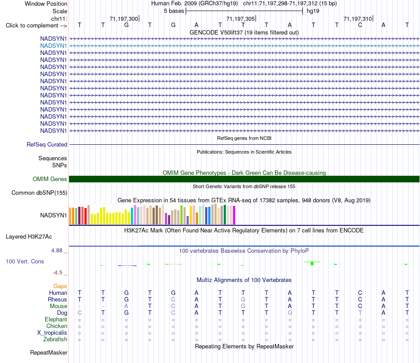The image size is (420, 363).
Task: Click the PhyloP 4.88 upper limit value
Action: click(57, 251)
